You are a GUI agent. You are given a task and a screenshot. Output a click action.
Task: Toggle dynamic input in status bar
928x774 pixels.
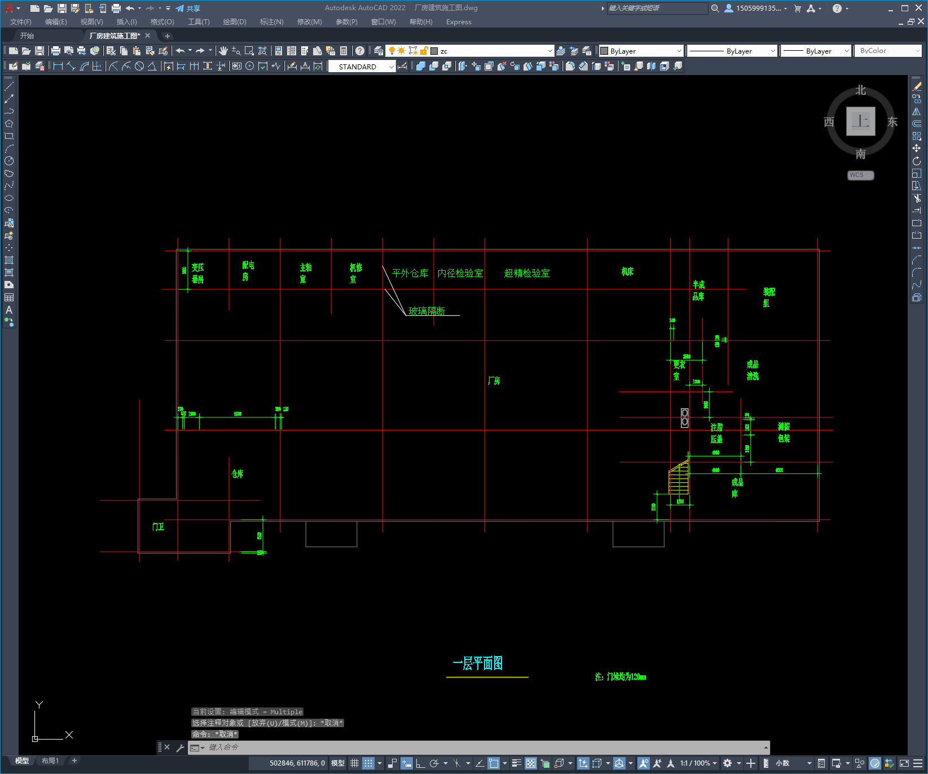(406, 763)
